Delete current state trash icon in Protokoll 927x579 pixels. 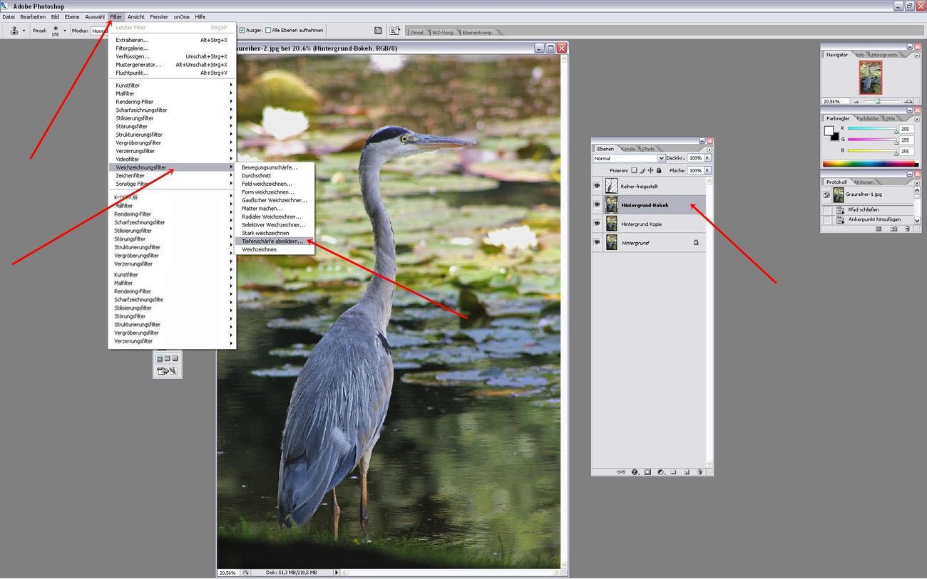coord(907,229)
